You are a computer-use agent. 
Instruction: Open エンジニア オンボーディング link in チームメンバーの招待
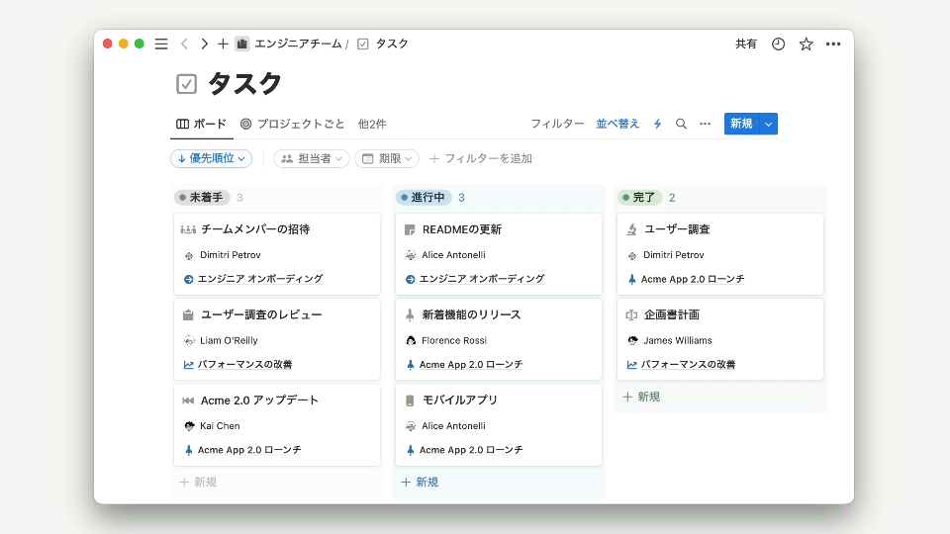tap(260, 279)
